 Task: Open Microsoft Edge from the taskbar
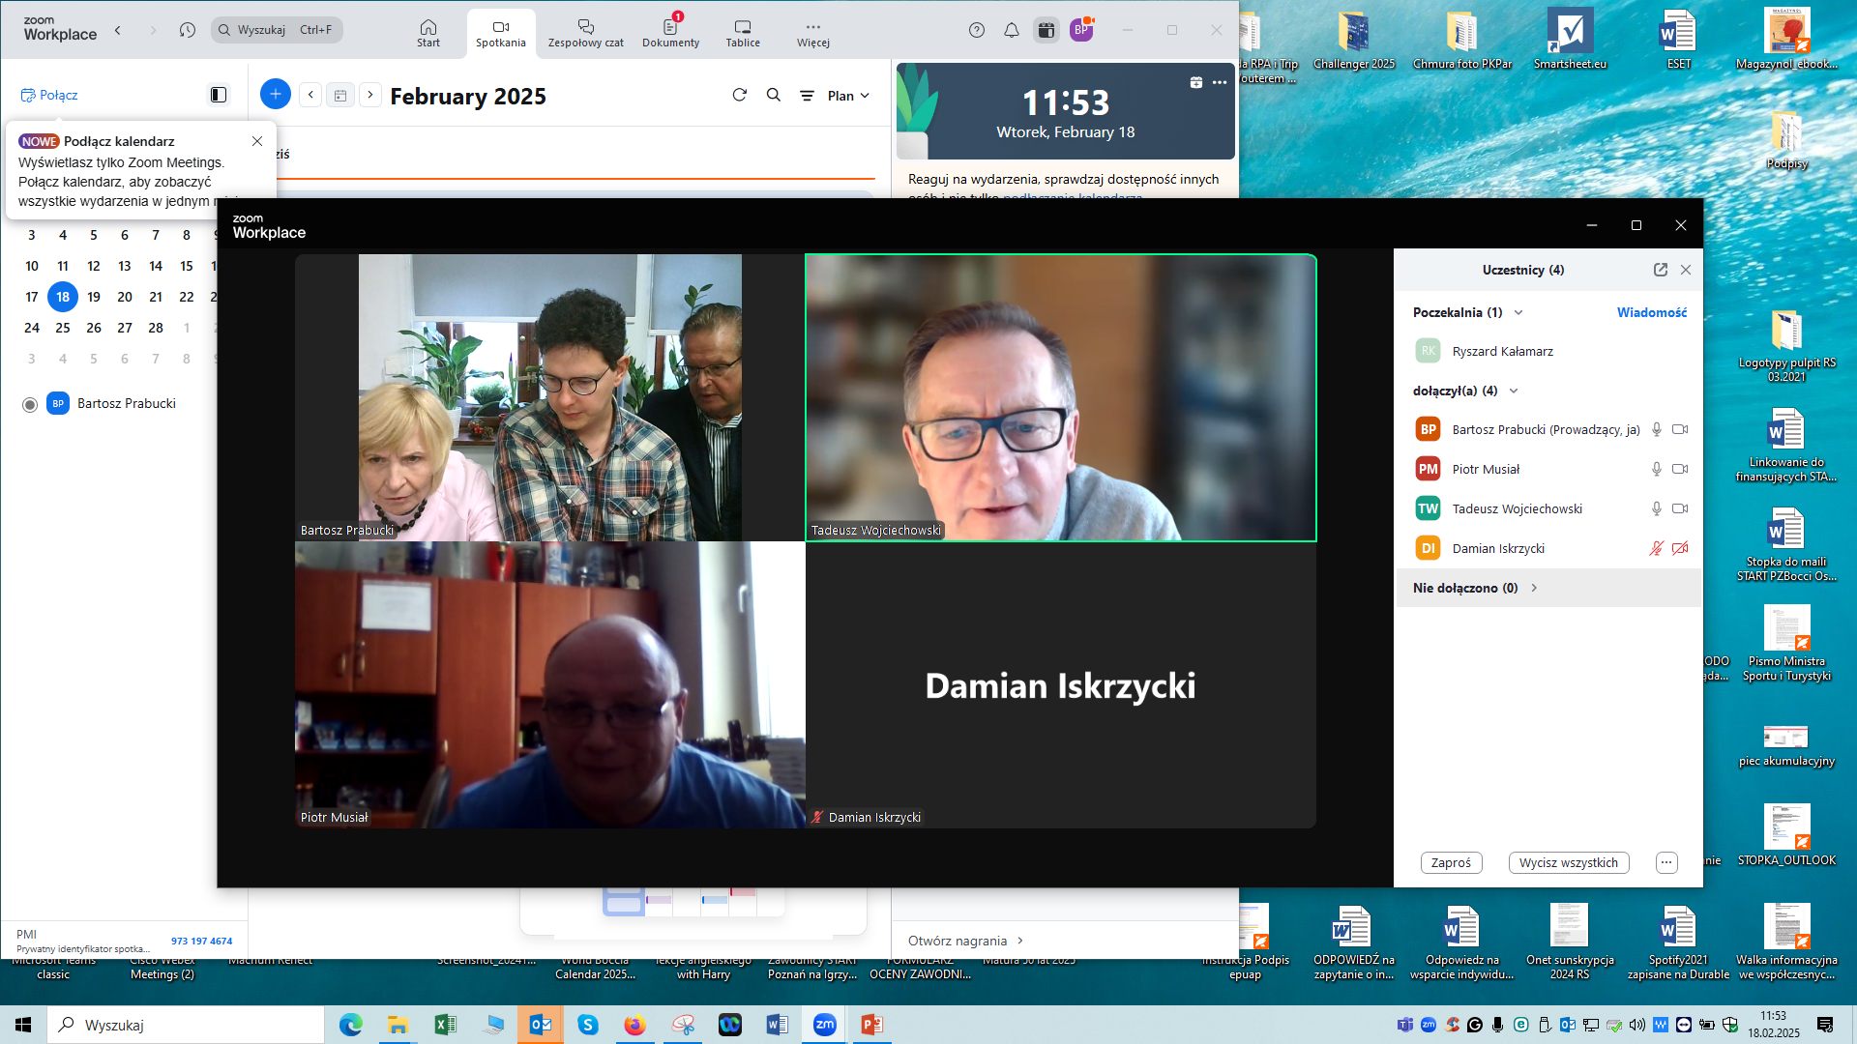click(350, 1025)
